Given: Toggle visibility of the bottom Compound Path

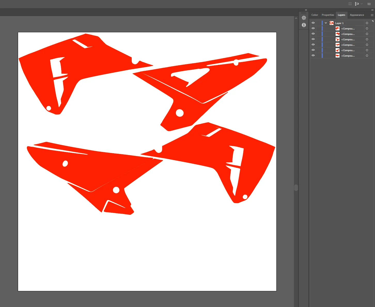Looking at the screenshot, I should [313, 55].
